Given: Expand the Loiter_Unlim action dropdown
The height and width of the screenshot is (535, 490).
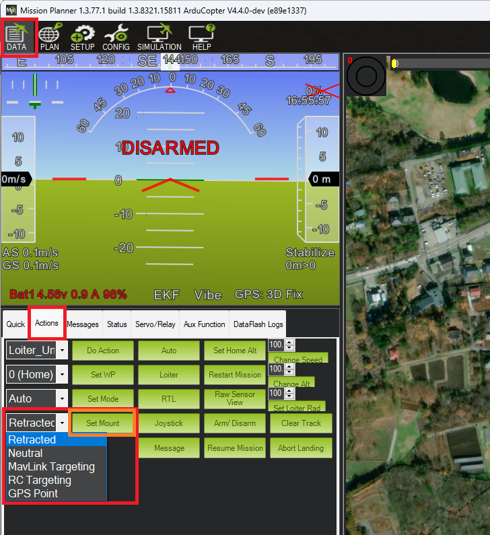Looking at the screenshot, I should point(62,351).
